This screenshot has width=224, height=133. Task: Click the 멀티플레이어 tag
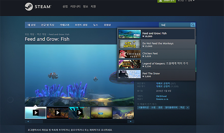tap(171, 107)
